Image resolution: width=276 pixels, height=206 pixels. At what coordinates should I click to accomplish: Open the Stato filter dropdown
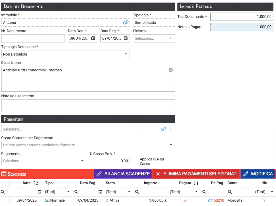(x=129, y=192)
